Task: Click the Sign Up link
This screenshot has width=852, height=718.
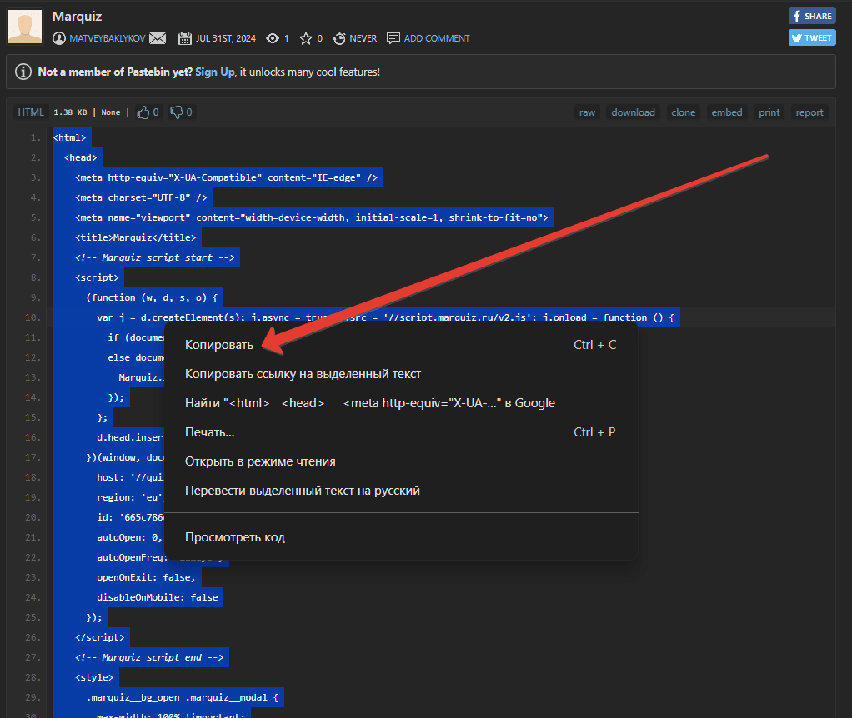Action: pos(214,72)
